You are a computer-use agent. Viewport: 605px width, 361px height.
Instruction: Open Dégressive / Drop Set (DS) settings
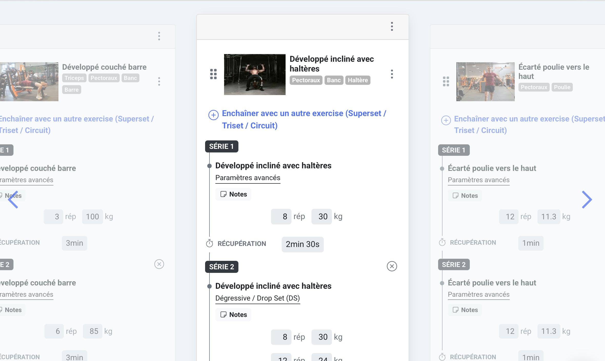coord(257,298)
